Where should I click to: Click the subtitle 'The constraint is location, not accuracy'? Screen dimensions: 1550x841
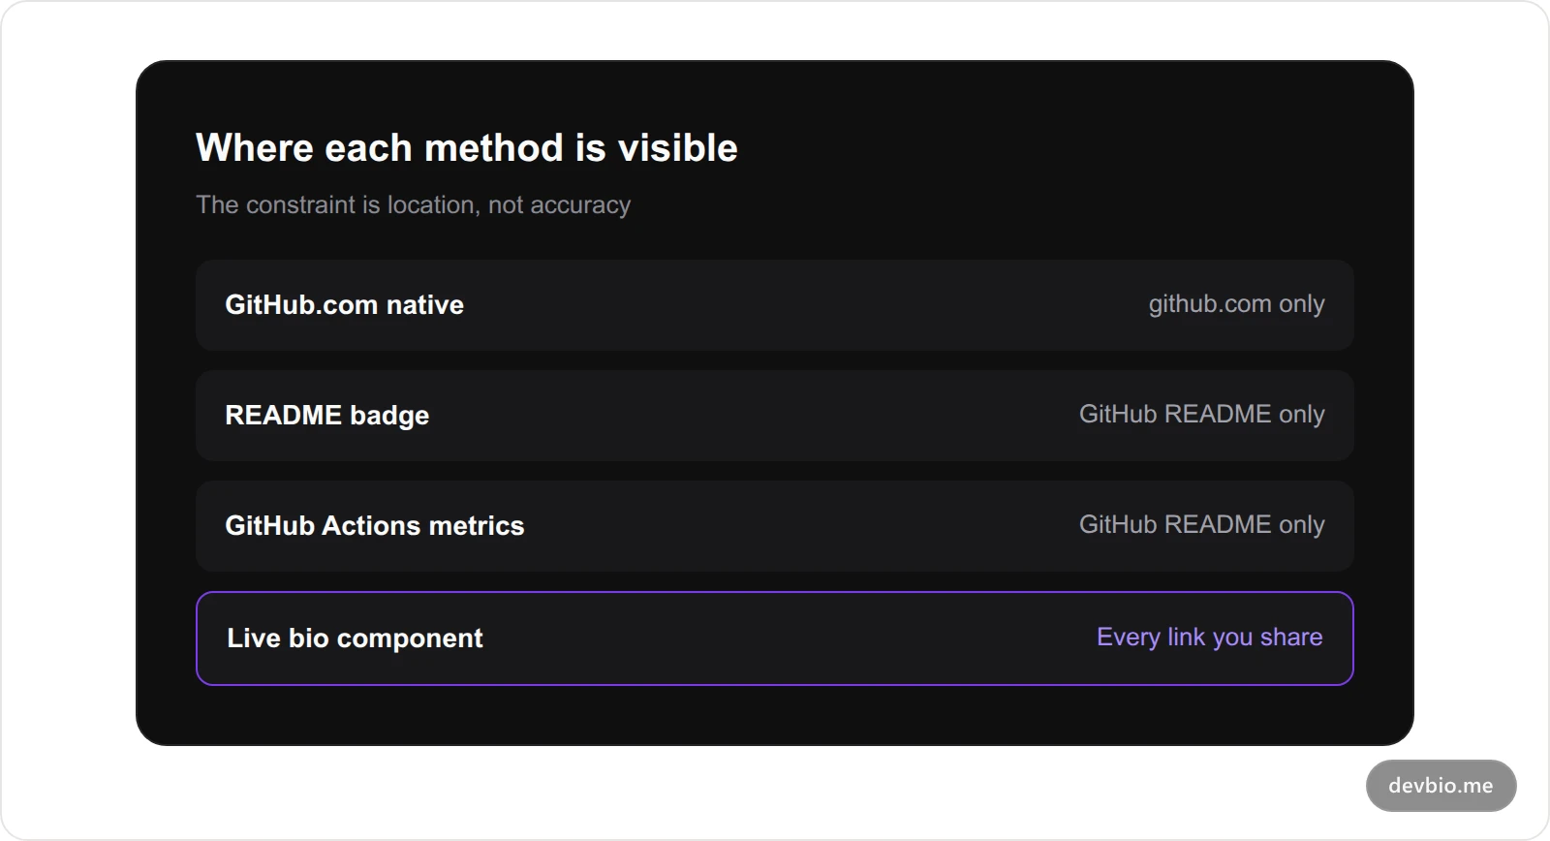(413, 205)
